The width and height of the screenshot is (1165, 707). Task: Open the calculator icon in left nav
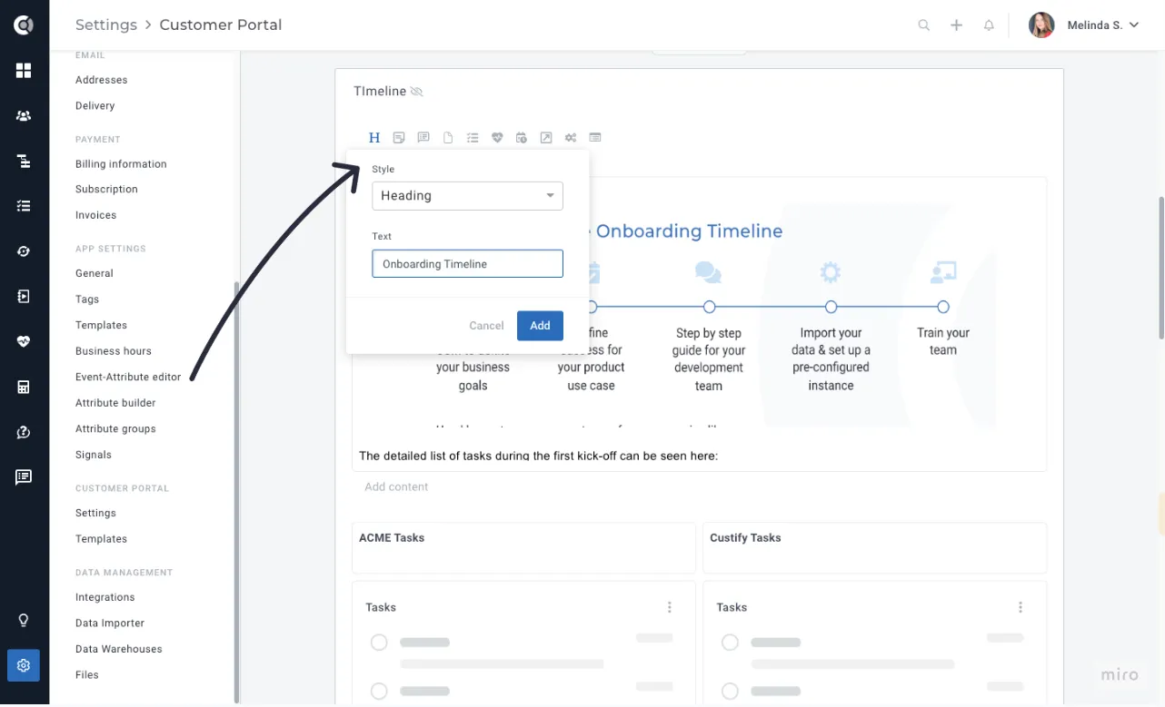click(24, 388)
